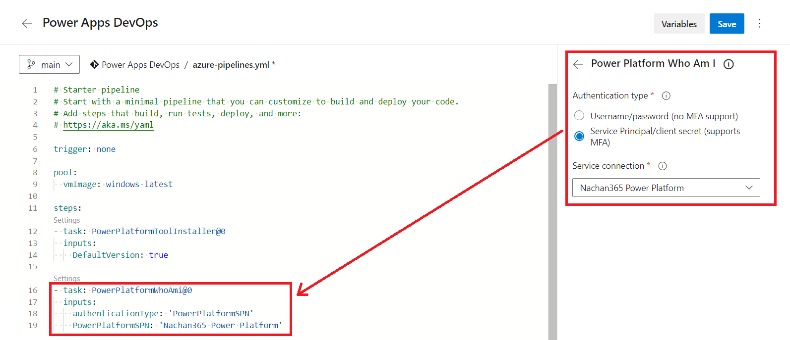Image resolution: width=790 pixels, height=340 pixels.
Task: Open the Variables button
Action: pyautogui.click(x=678, y=24)
